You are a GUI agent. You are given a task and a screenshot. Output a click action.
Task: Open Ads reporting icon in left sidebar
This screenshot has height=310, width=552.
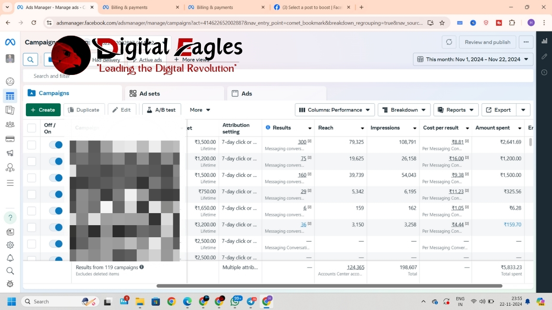pyautogui.click(x=10, y=110)
